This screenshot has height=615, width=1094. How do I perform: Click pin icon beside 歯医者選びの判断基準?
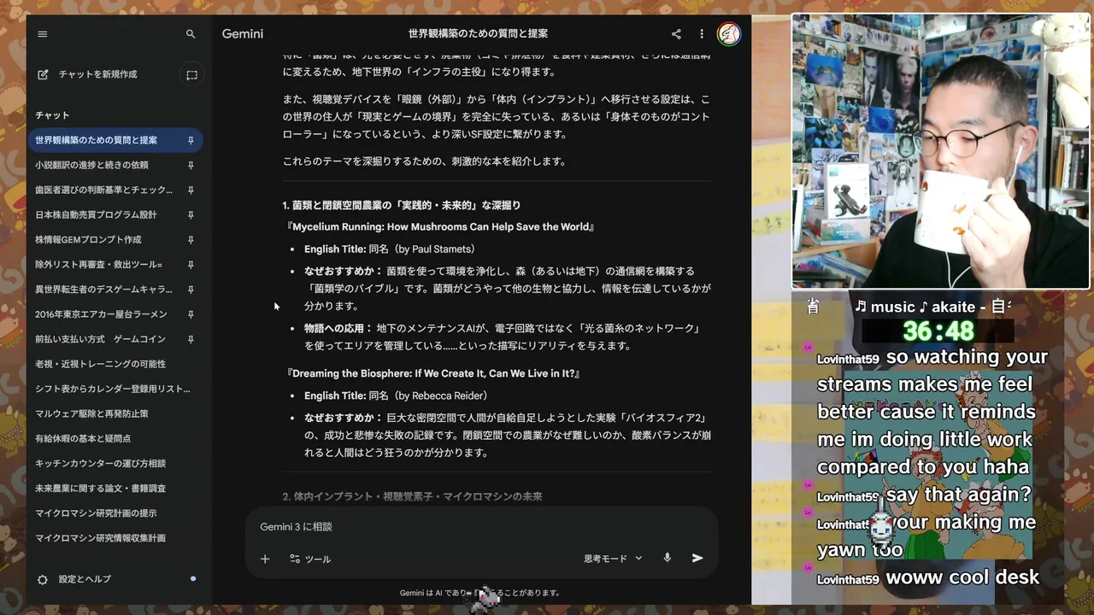pyautogui.click(x=191, y=190)
